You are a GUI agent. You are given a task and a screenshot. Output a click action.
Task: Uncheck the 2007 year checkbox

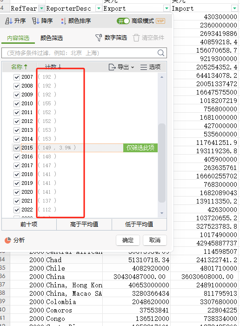(17, 77)
